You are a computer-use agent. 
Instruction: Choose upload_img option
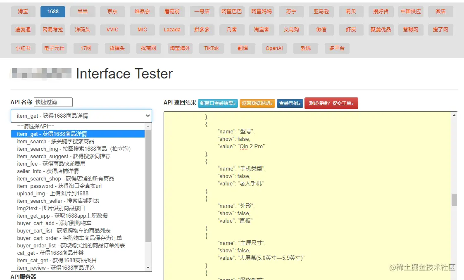78,193
